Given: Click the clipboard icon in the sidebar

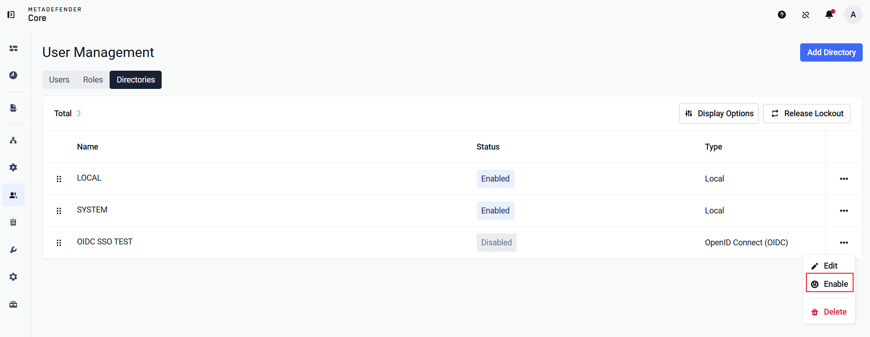Looking at the screenshot, I should (13, 222).
